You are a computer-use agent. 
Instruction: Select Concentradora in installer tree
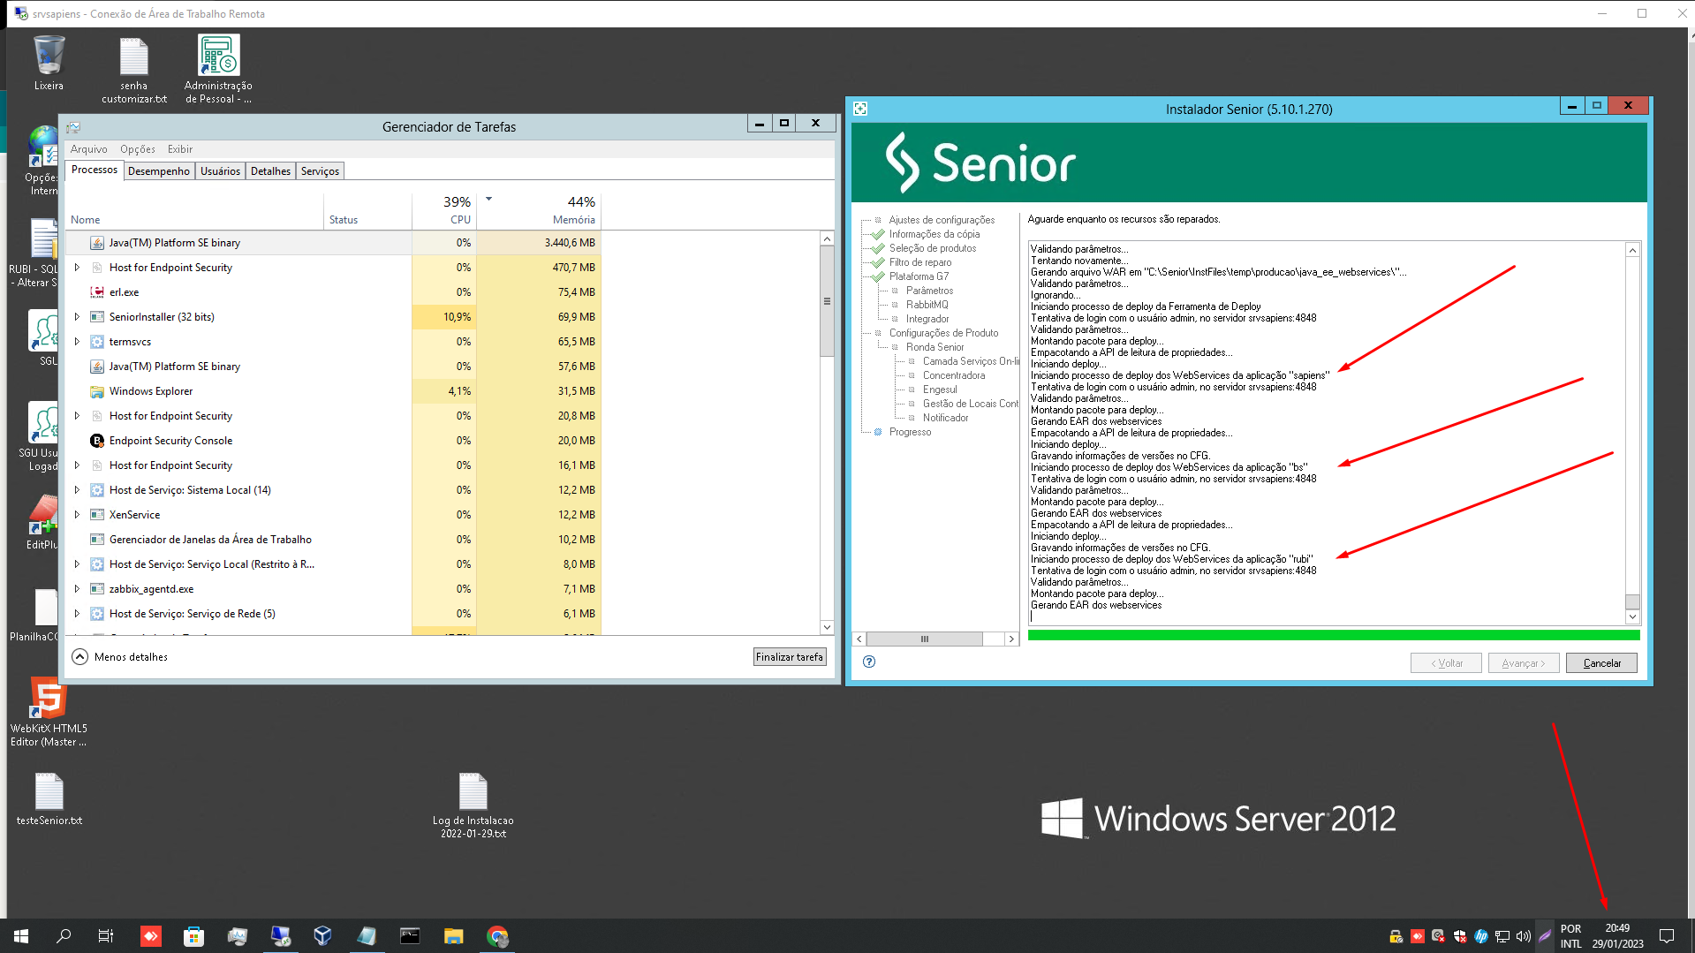click(x=954, y=375)
